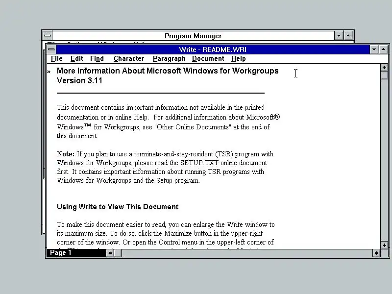Click the vertical scroll thumb box
Image resolution: width=392 pixels, height=294 pixels.
[384, 75]
